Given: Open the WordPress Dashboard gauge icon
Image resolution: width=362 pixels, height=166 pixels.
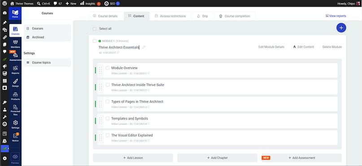Looking at the screenshot, I should coord(4,13).
